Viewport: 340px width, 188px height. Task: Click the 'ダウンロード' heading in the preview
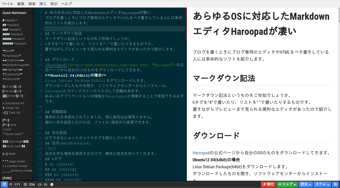[216, 135]
